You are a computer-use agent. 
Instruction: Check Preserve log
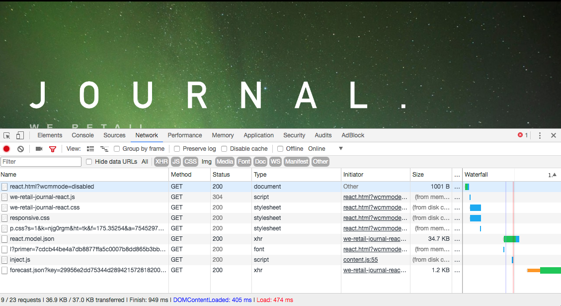(177, 149)
